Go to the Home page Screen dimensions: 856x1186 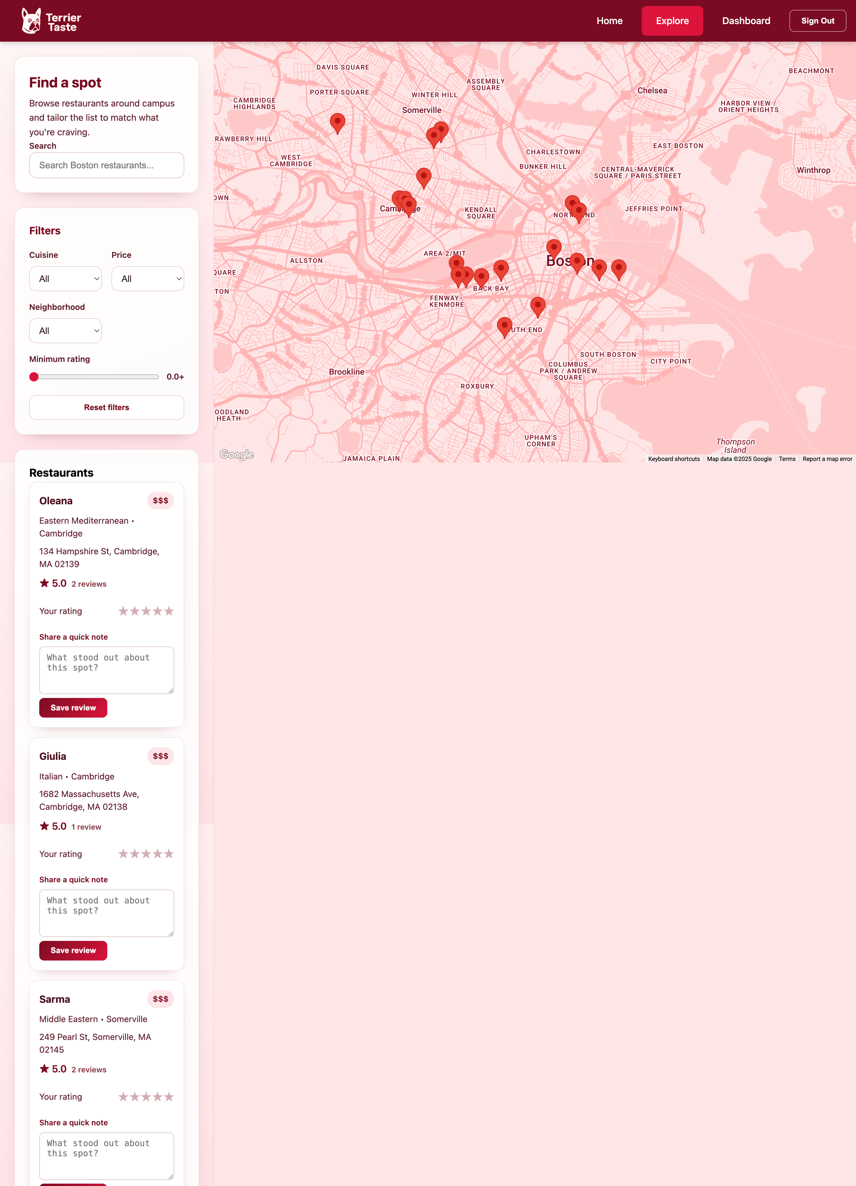[609, 21]
